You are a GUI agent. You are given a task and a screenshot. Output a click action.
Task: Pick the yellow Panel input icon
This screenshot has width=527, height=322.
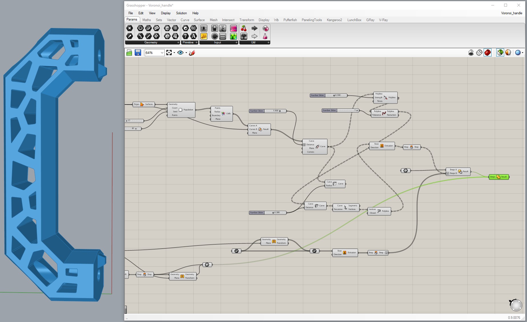[204, 36]
